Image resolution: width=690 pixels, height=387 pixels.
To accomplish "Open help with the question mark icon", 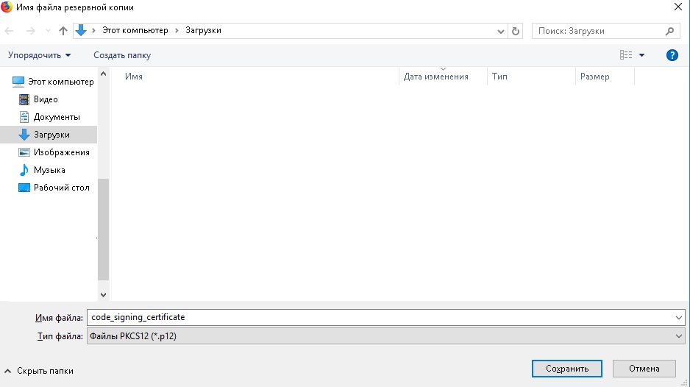I will click(672, 55).
